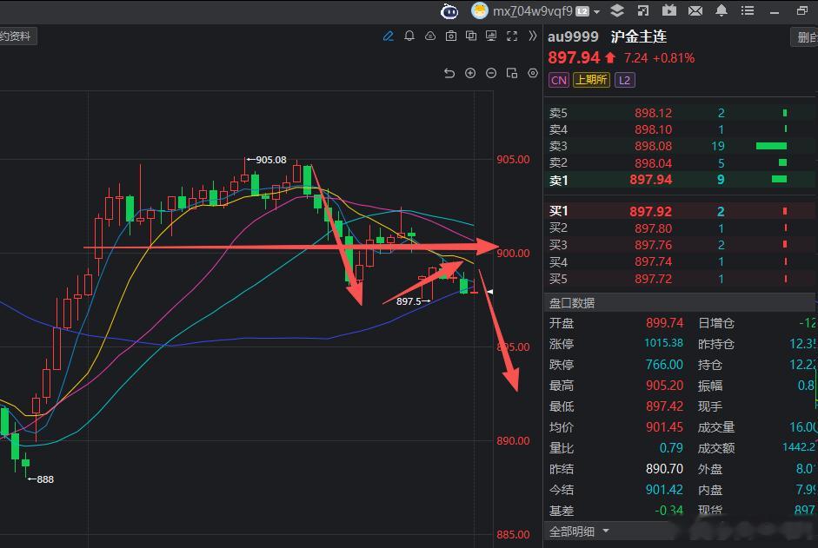This screenshot has width=818, height=548.
Task: Select the pencil drawing tool icon
Action: point(388,36)
